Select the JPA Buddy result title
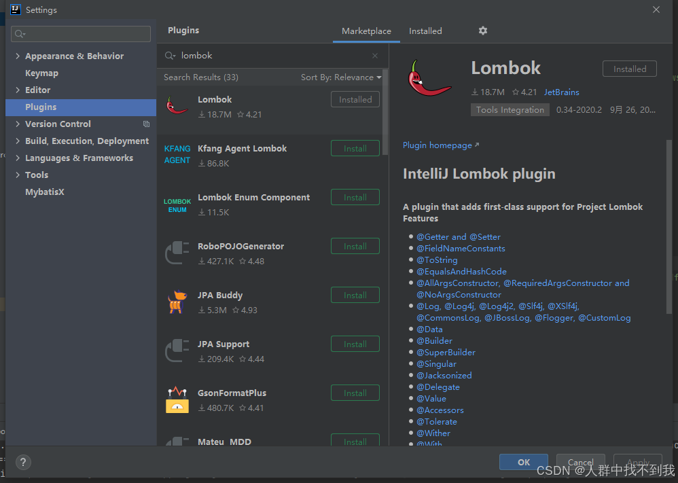 pos(220,296)
